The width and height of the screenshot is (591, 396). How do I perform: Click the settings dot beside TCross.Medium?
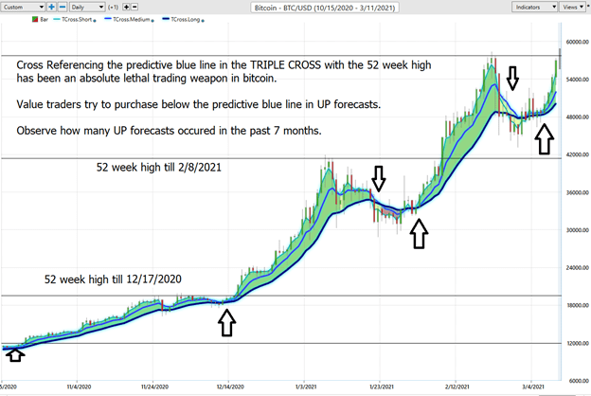point(152,21)
